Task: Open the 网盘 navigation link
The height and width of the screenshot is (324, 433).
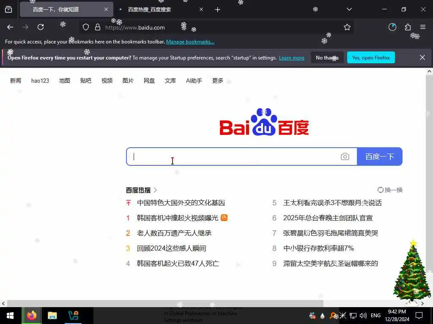Action: [x=149, y=81]
